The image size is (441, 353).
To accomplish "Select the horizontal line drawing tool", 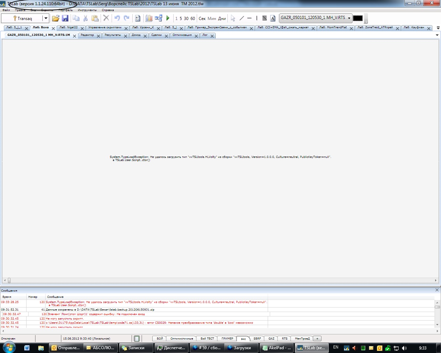I will point(249,18).
